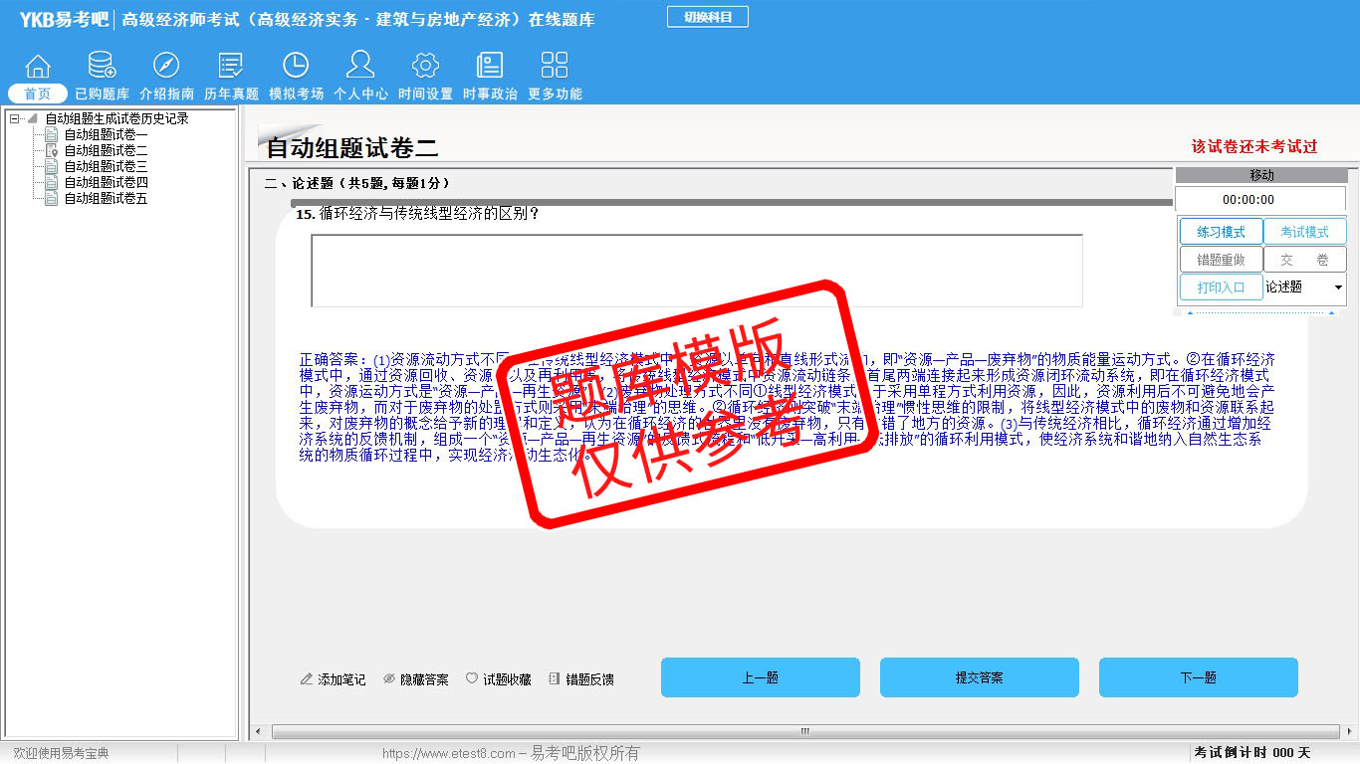The image size is (1360, 764).
Task: Open 更多功能 grid icon
Action: pyautogui.click(x=555, y=67)
